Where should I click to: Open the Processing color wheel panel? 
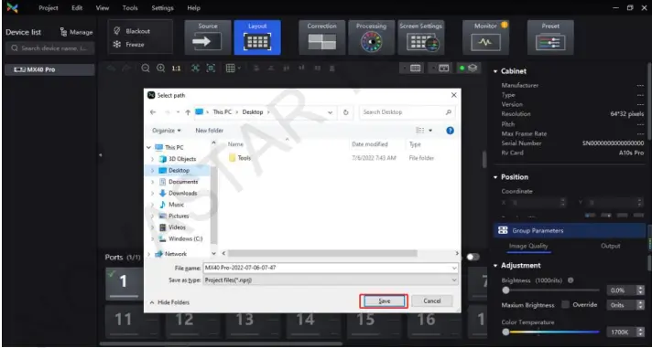click(371, 37)
